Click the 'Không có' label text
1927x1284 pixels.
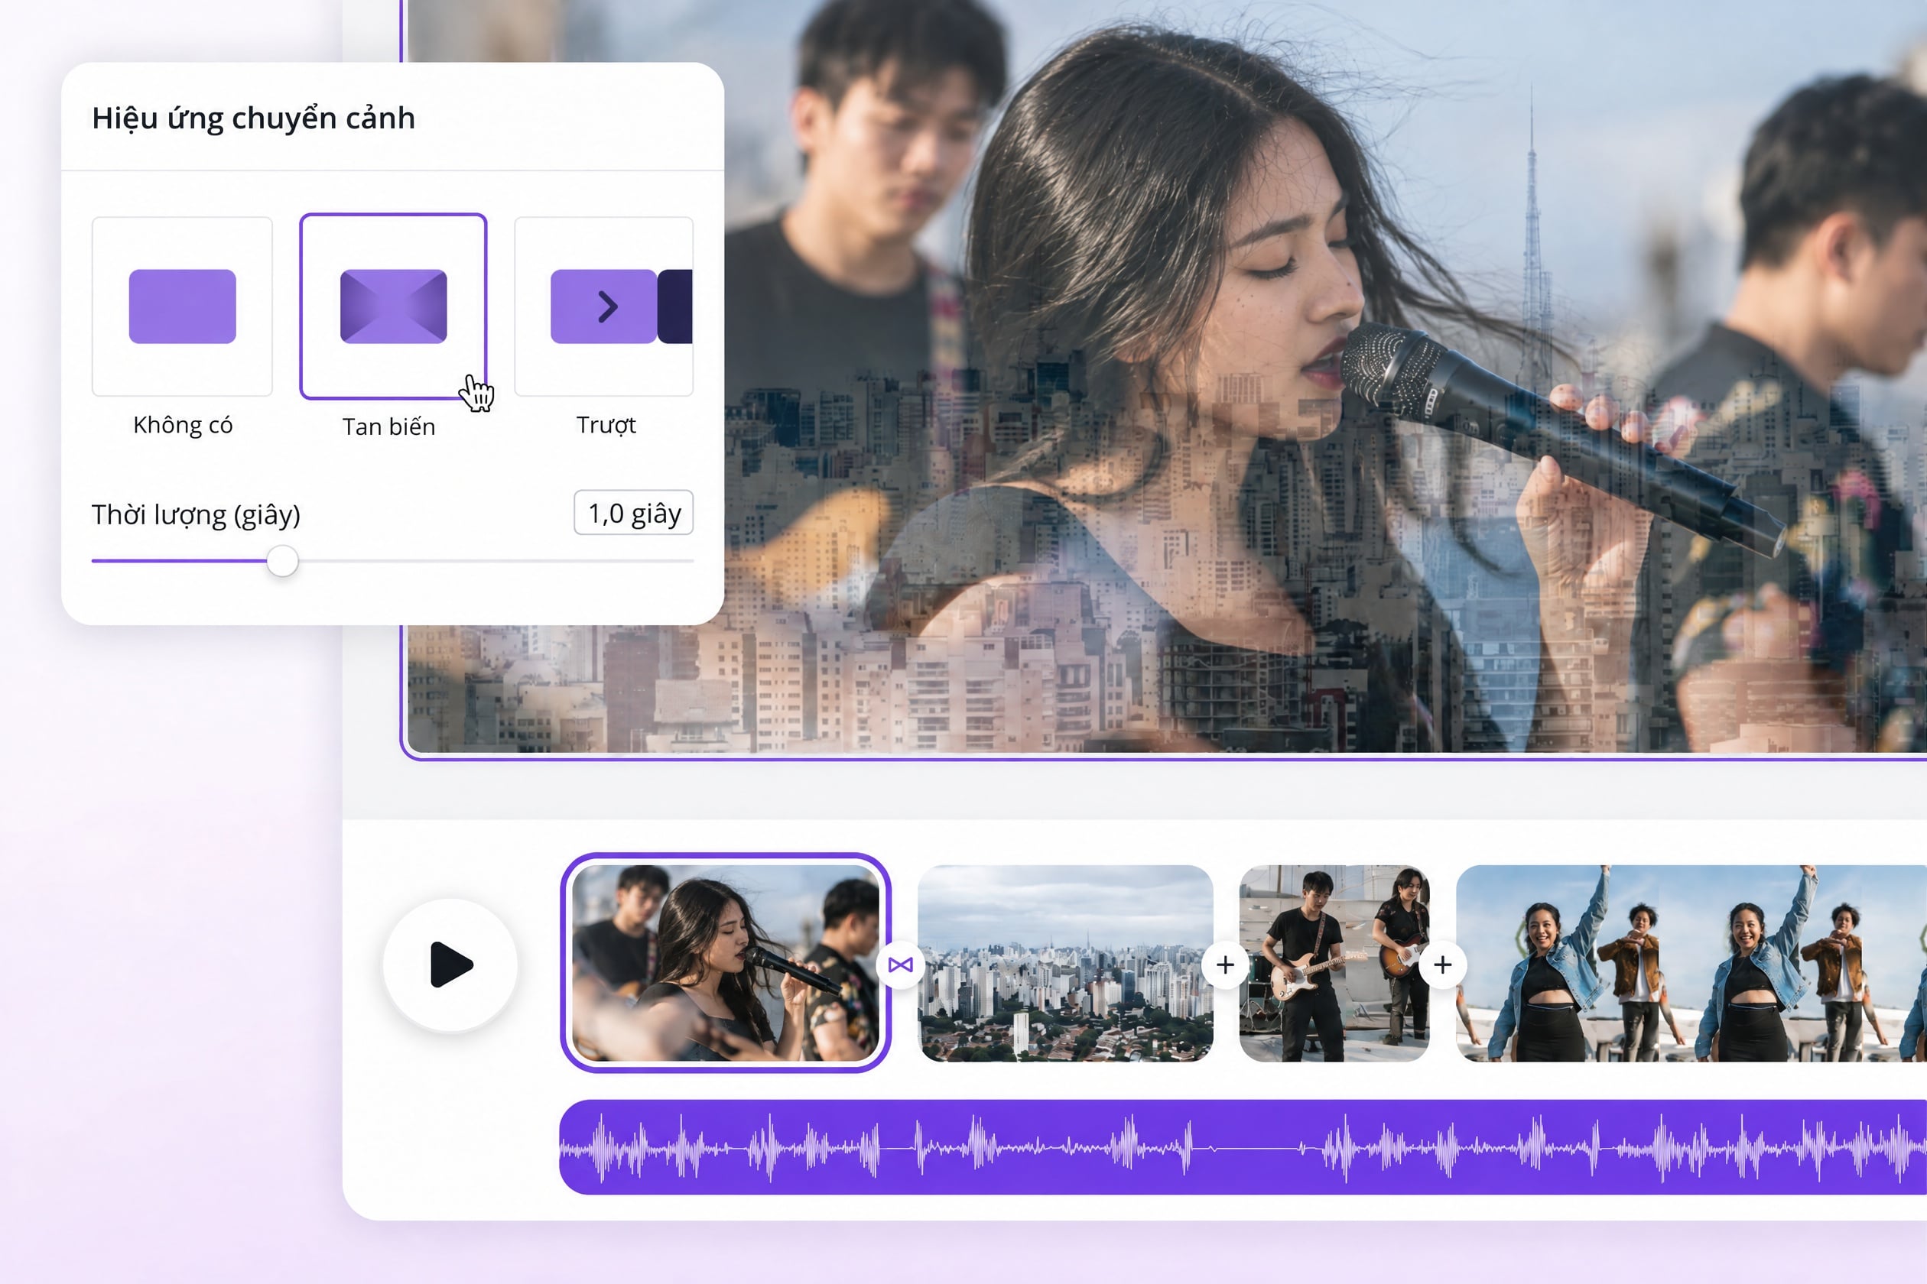coord(183,425)
